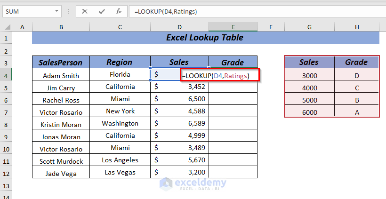
Task: Click the Region header cell
Action: (x=120, y=62)
